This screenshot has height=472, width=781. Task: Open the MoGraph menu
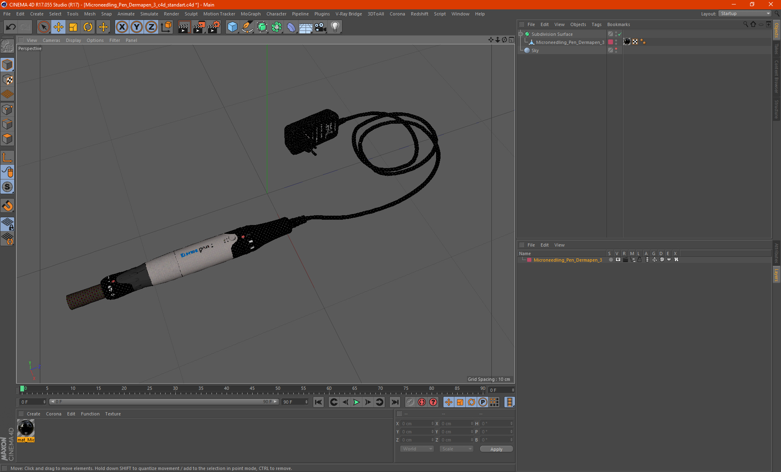tap(251, 14)
